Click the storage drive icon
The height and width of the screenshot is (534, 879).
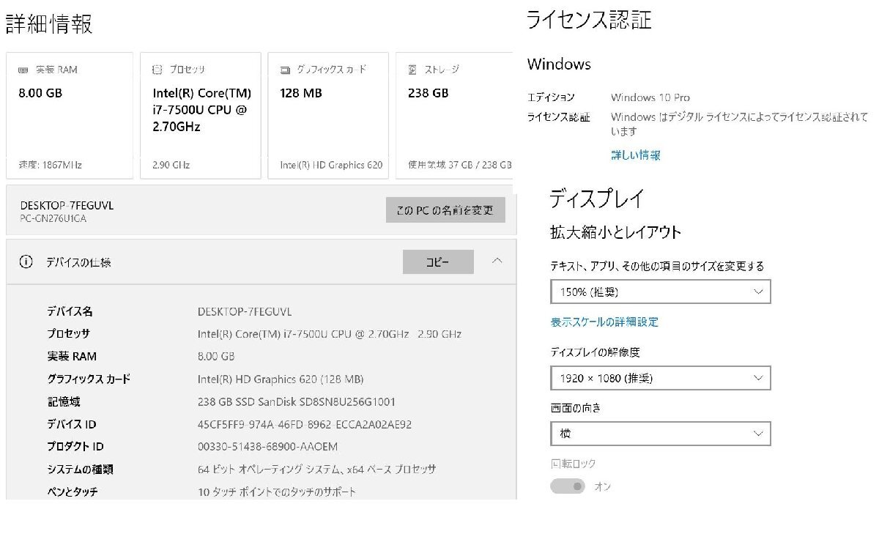412,70
